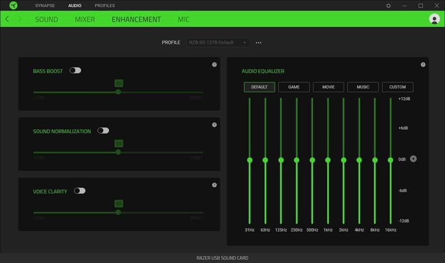Switch to the Sound tab
This screenshot has height=263, width=445.
click(x=46, y=20)
